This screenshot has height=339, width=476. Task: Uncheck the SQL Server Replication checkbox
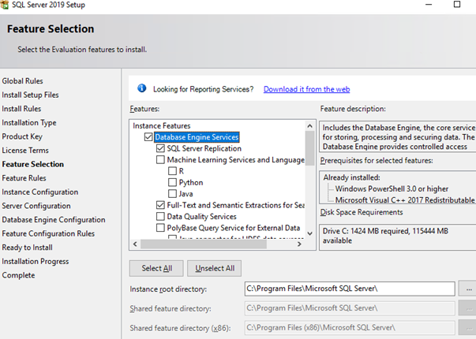pyautogui.click(x=160, y=148)
